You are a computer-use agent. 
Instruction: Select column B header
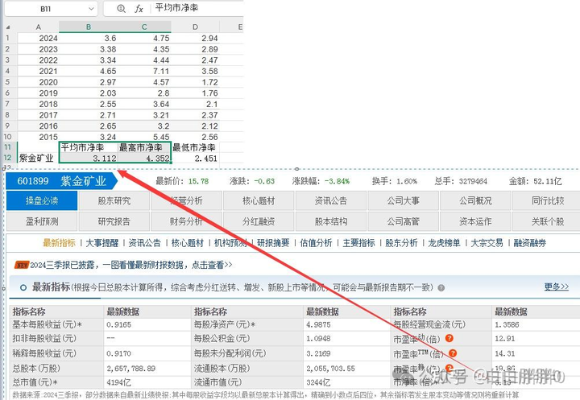(89, 27)
